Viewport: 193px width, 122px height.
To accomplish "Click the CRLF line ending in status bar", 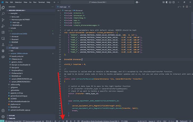I will (x=165, y=121).
